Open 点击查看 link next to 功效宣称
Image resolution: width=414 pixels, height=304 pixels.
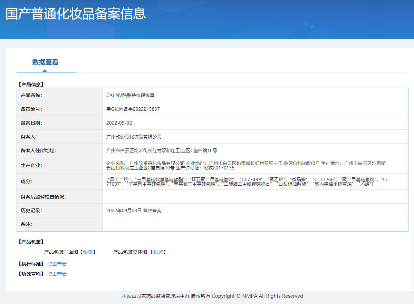57,274
